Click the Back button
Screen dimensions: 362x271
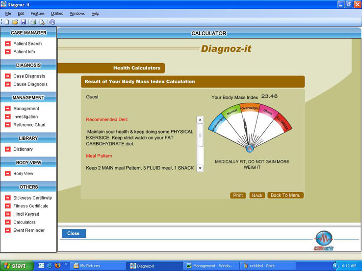click(257, 195)
